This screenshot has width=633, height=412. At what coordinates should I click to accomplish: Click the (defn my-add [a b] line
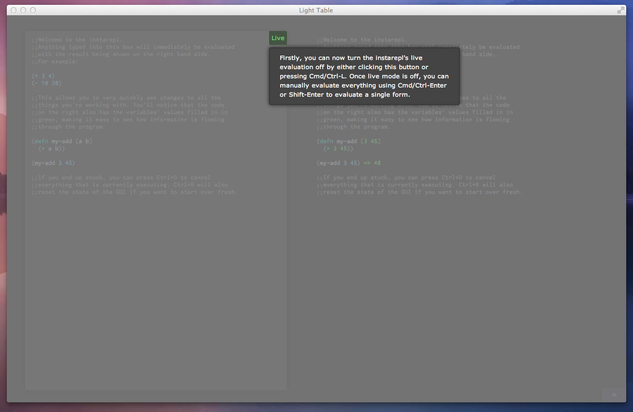pos(62,141)
